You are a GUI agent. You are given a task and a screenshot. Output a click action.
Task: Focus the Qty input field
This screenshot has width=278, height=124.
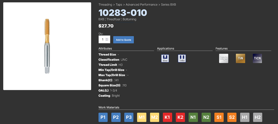(102, 39)
